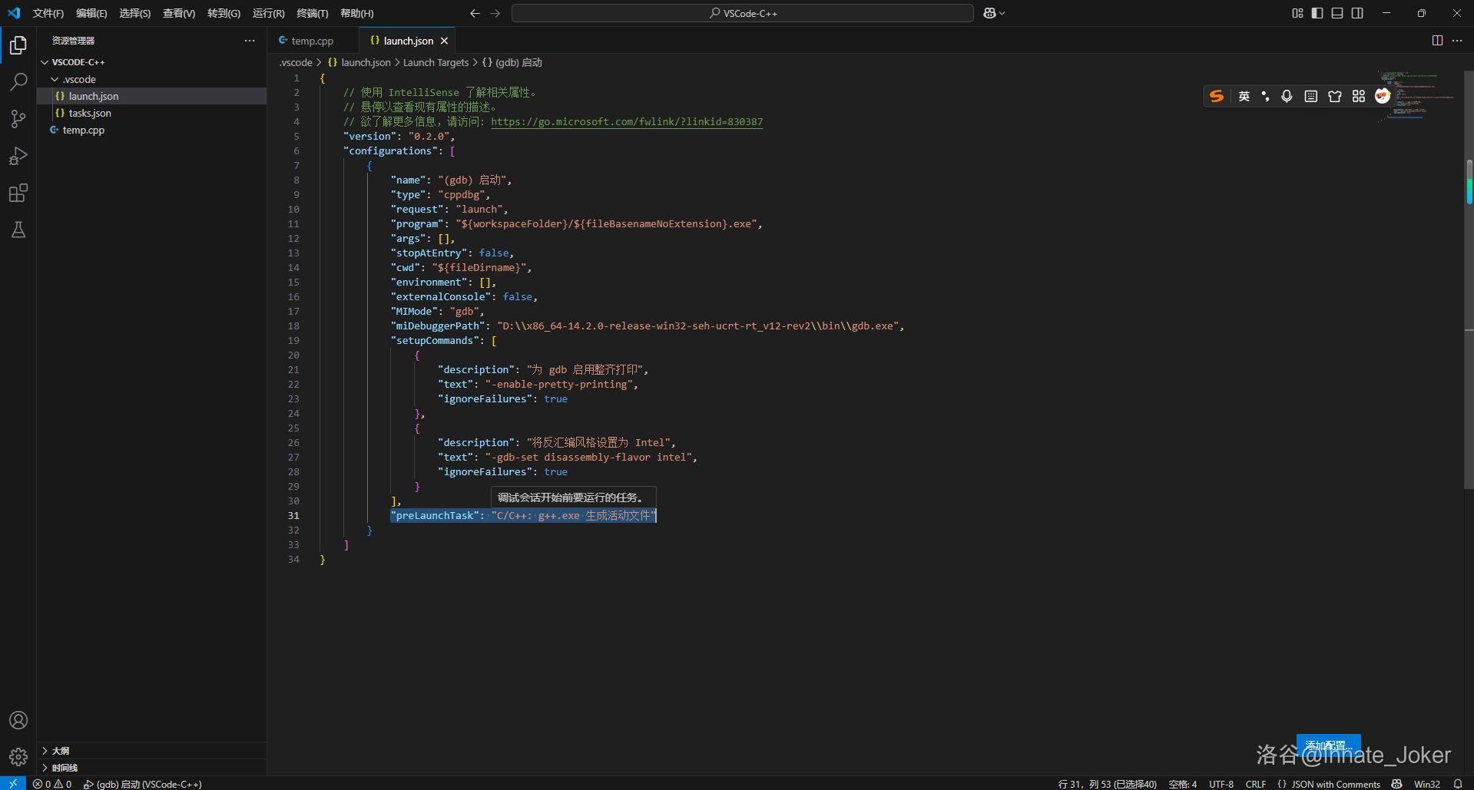Screen dimensions: 1474x790
Task: Open the Extensions view icon
Action: pyautogui.click(x=18, y=193)
